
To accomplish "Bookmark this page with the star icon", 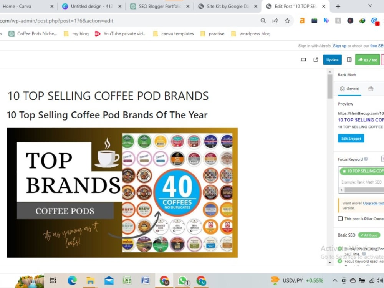I will pos(287,21).
